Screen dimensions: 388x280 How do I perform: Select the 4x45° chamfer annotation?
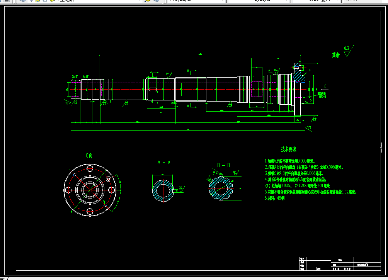pyautogui.click(x=86, y=77)
